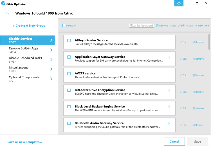
Task: Edit Application Layer Gateway Service entry
Action: click(183, 59)
